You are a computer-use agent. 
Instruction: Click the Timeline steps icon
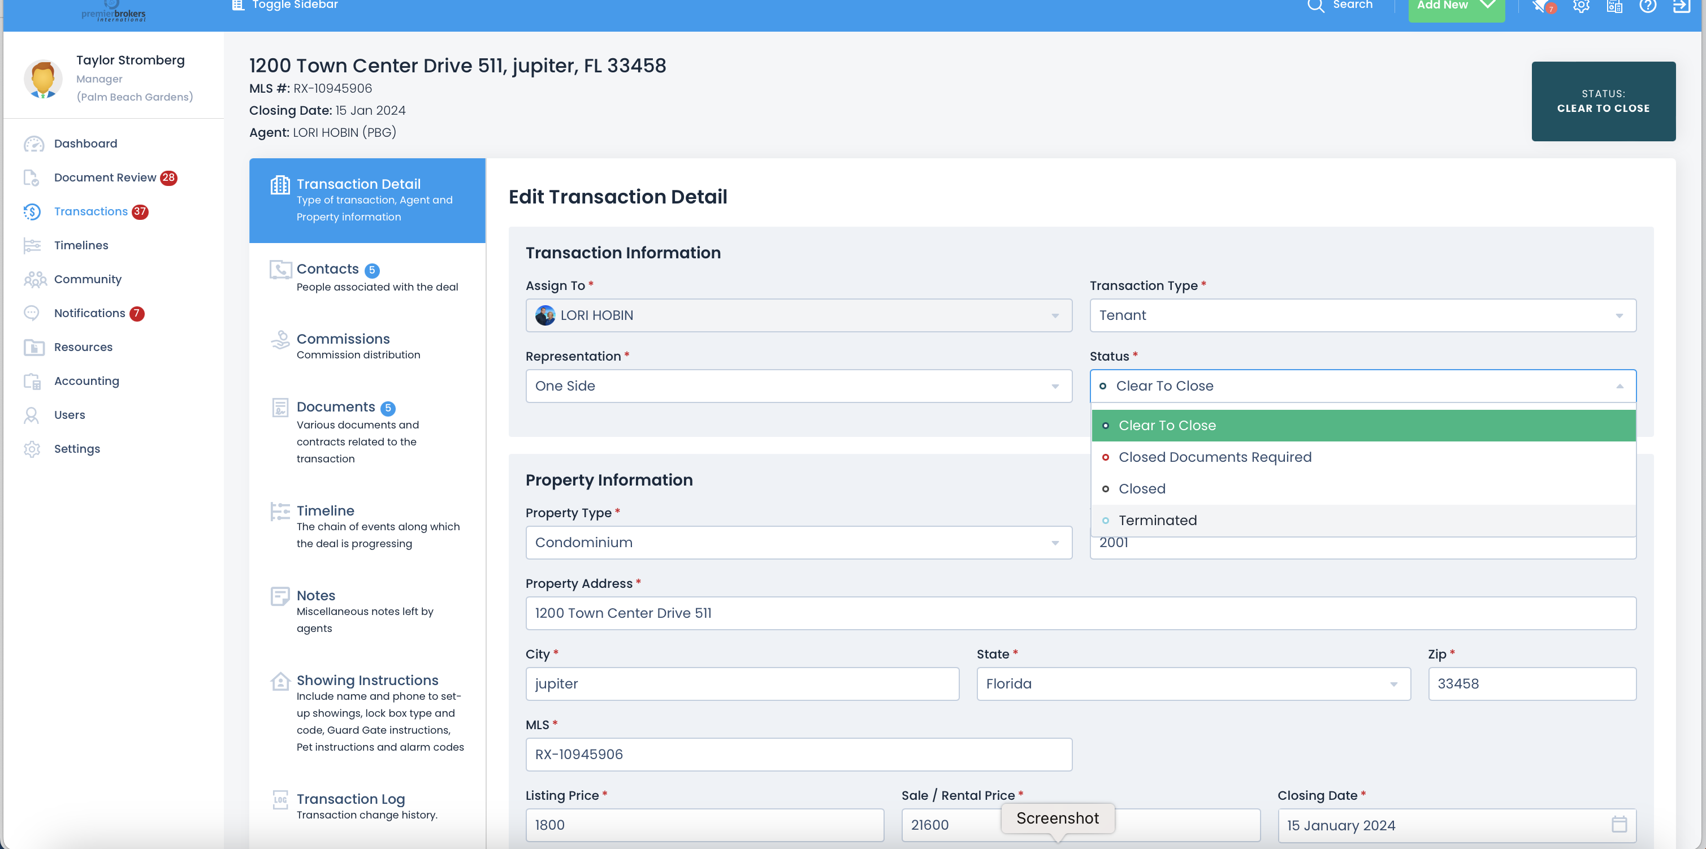[280, 511]
